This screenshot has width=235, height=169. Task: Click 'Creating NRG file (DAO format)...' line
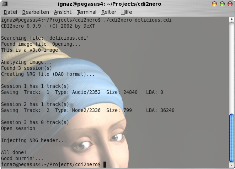48,74
